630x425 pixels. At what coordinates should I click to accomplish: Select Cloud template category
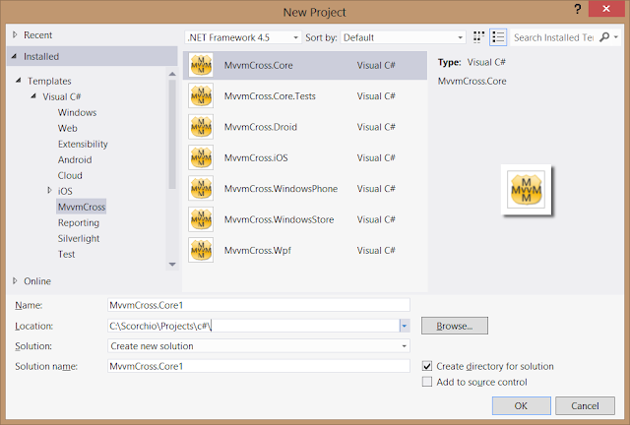click(70, 175)
